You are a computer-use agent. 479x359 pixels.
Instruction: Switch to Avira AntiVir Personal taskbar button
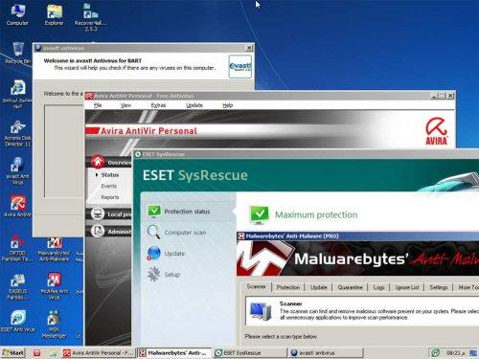99,353
